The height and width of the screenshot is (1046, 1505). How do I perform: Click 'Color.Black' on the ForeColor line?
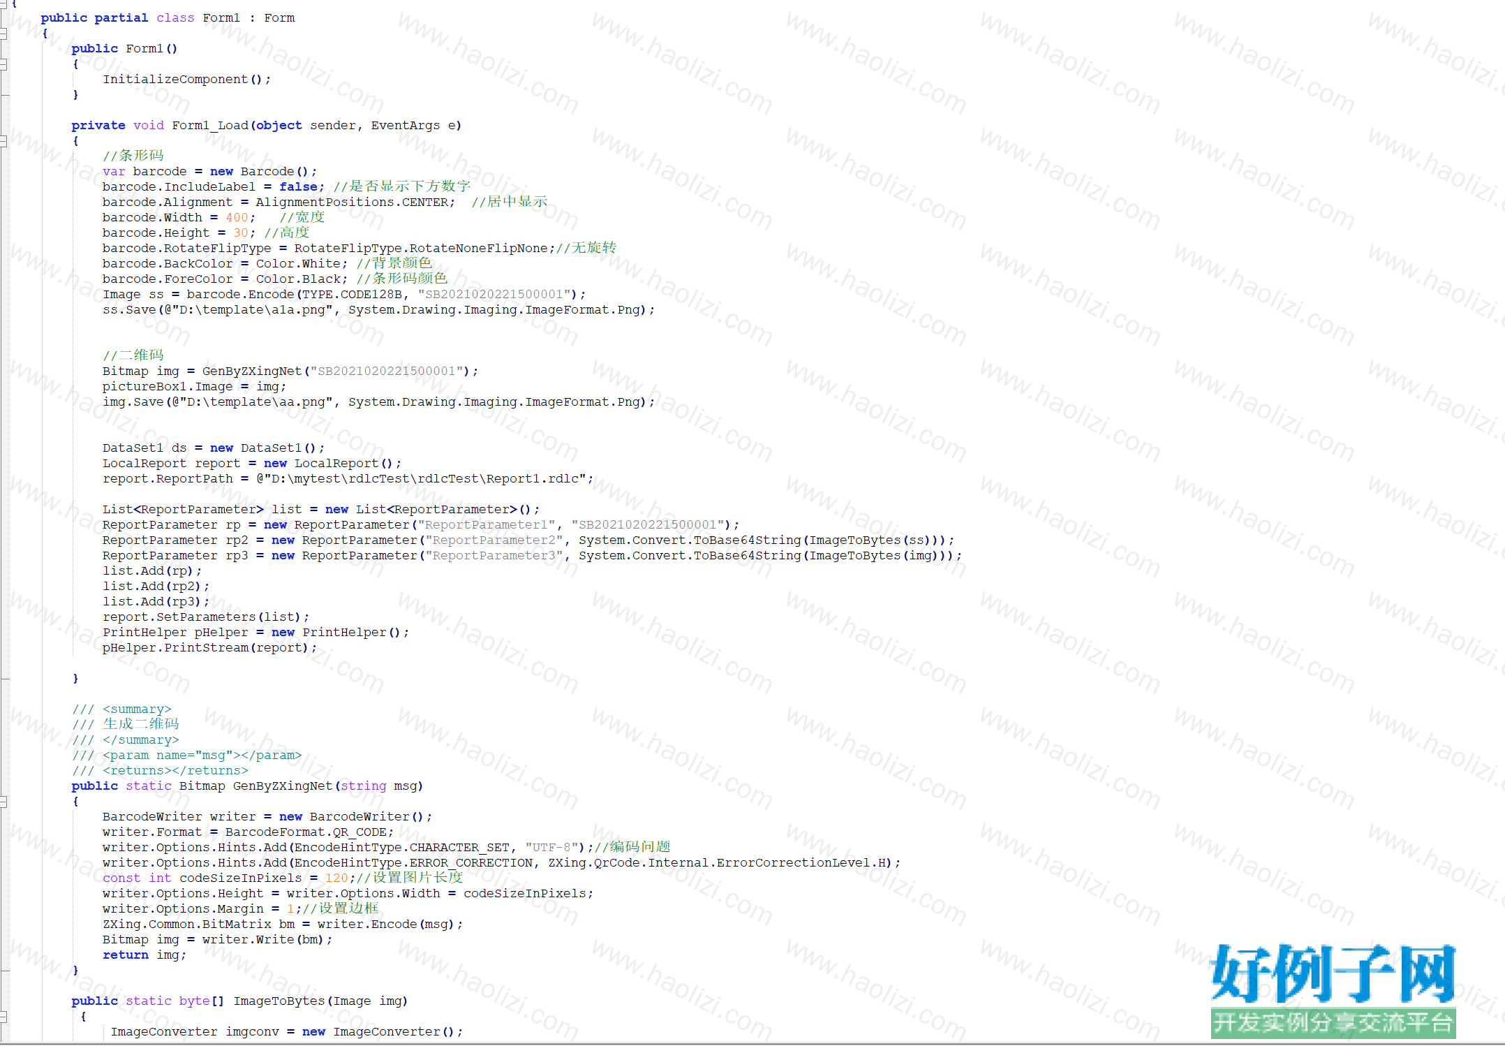click(298, 279)
